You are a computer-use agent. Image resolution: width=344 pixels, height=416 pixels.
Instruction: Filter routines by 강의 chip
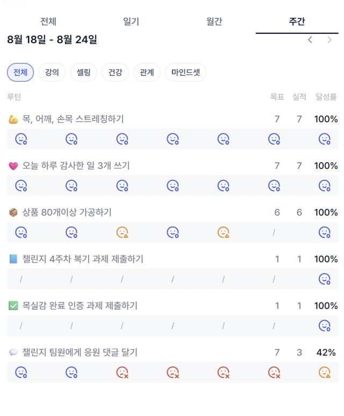pos(52,72)
